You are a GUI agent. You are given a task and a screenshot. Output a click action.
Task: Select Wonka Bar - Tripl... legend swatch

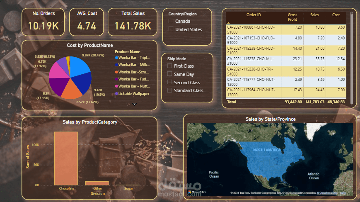[116, 58]
